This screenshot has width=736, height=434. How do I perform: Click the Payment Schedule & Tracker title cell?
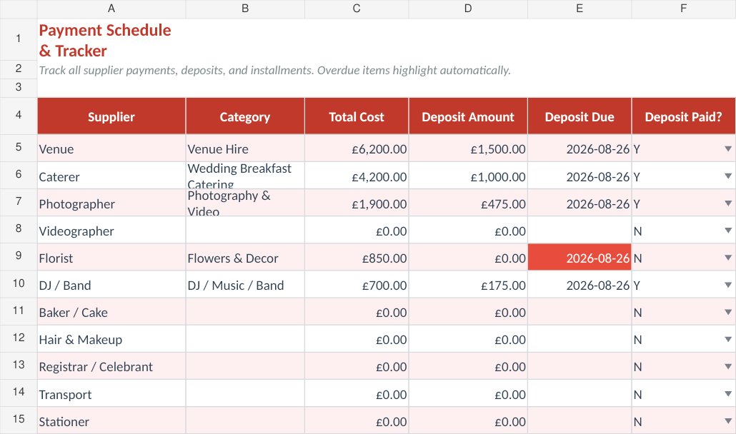coord(111,40)
